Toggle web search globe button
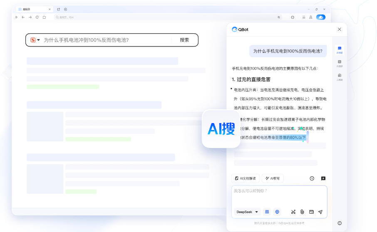Image resolution: width=377 pixels, height=232 pixels. [x=277, y=212]
